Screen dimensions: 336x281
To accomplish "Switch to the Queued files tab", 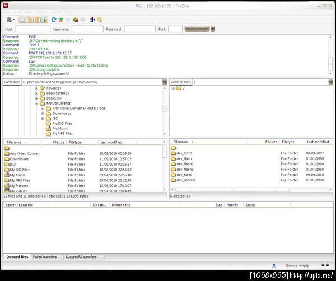I will pos(17,257).
